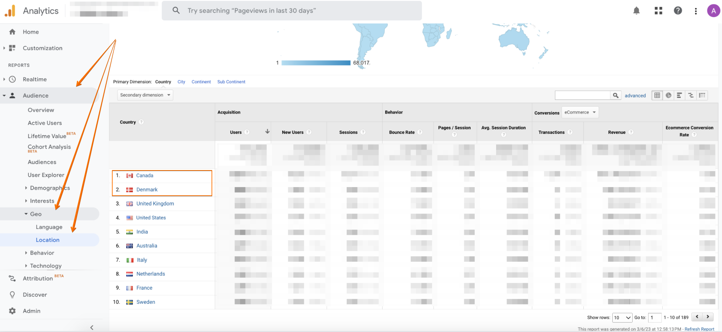Collapse the left sidebar chevron
The width and height of the screenshot is (722, 332).
(x=92, y=328)
